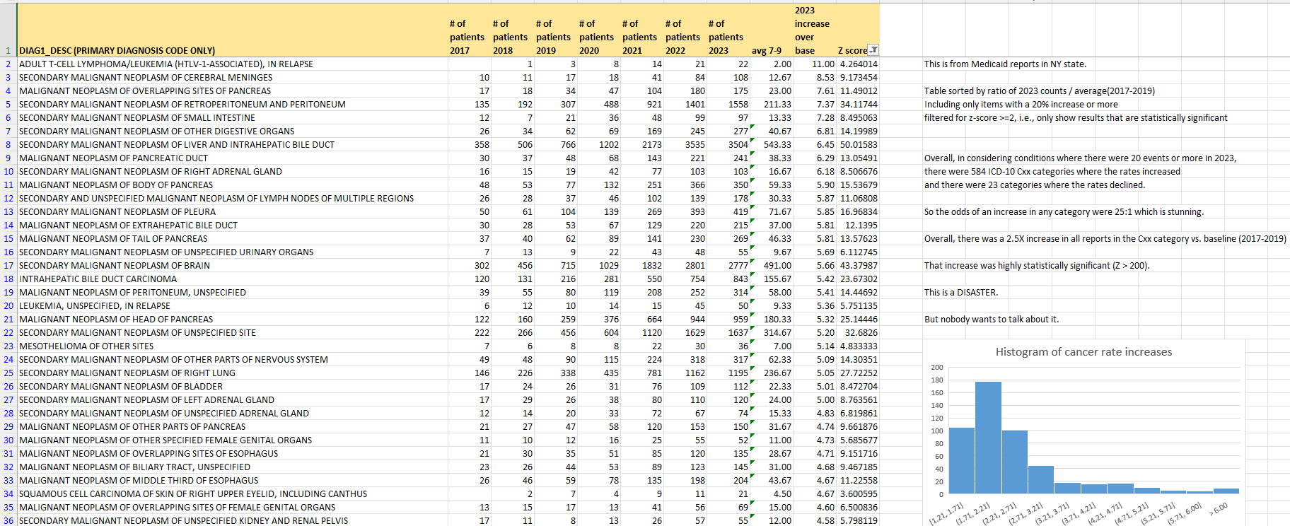Click the note 'there were 584 ICD-10 Cxx categories'
Screen dimensions: 1290x526
click(1052, 172)
